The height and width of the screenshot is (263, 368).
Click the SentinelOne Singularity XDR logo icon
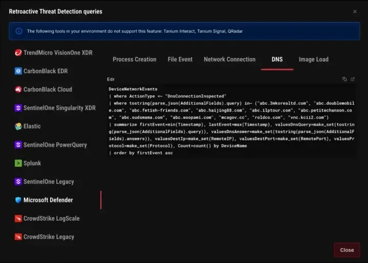click(18, 108)
